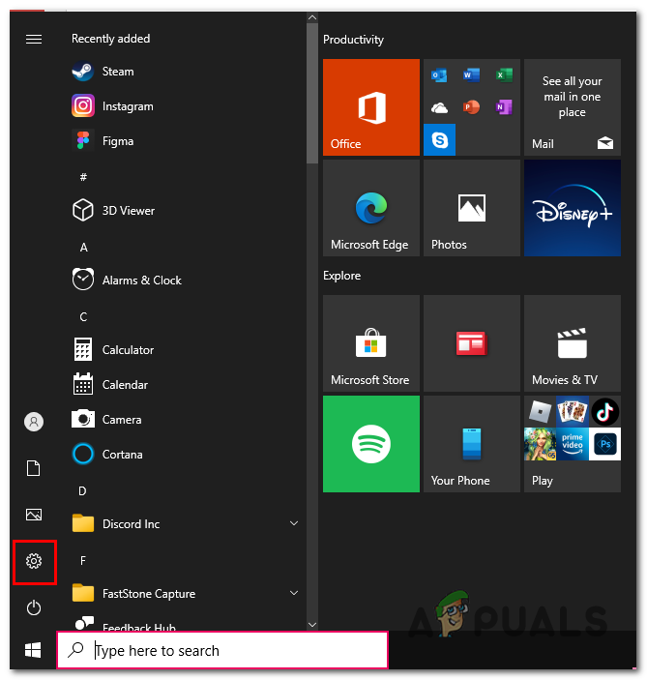
Task: Click the 'Explore' group title
Action: 341,276
